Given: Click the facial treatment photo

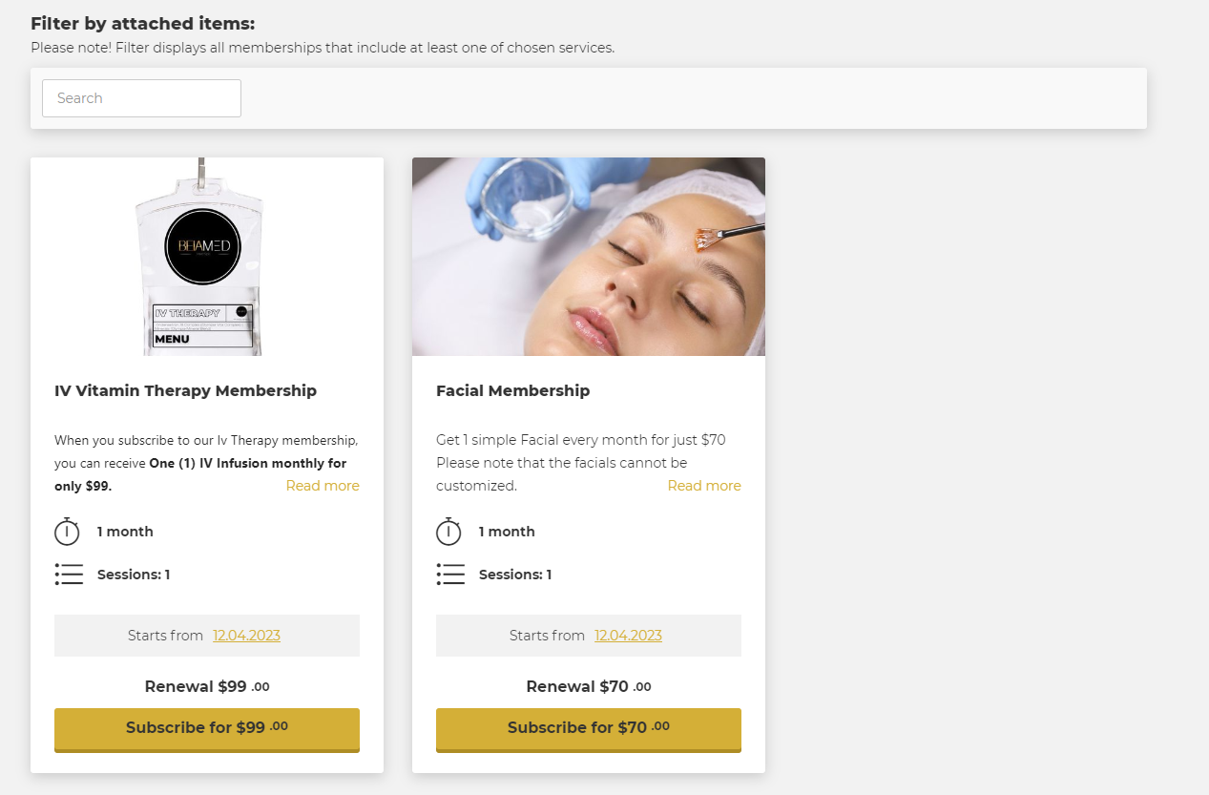Looking at the screenshot, I should click(588, 257).
